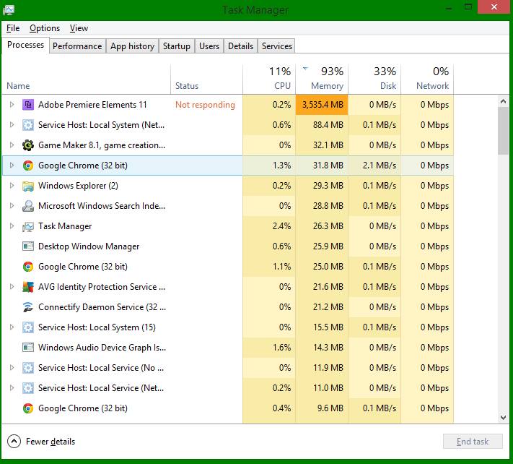Select the Connectify Daemon Service row name
This screenshot has height=464, width=513.
pos(102,307)
